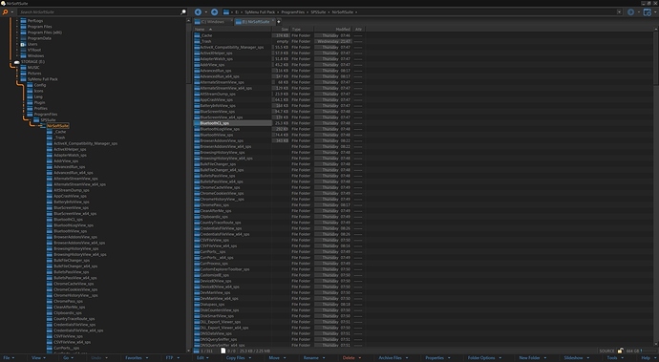This screenshot has width=659, height=362.
Task: Close the NirSoftSuite folder tab
Action: tap(273, 20)
